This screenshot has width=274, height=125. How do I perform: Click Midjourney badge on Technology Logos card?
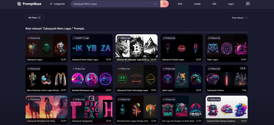click(124, 69)
